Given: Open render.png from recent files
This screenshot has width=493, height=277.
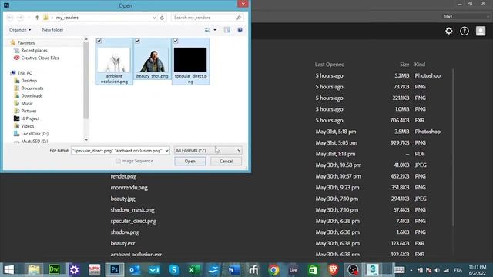Looking at the screenshot, I should [x=123, y=176].
